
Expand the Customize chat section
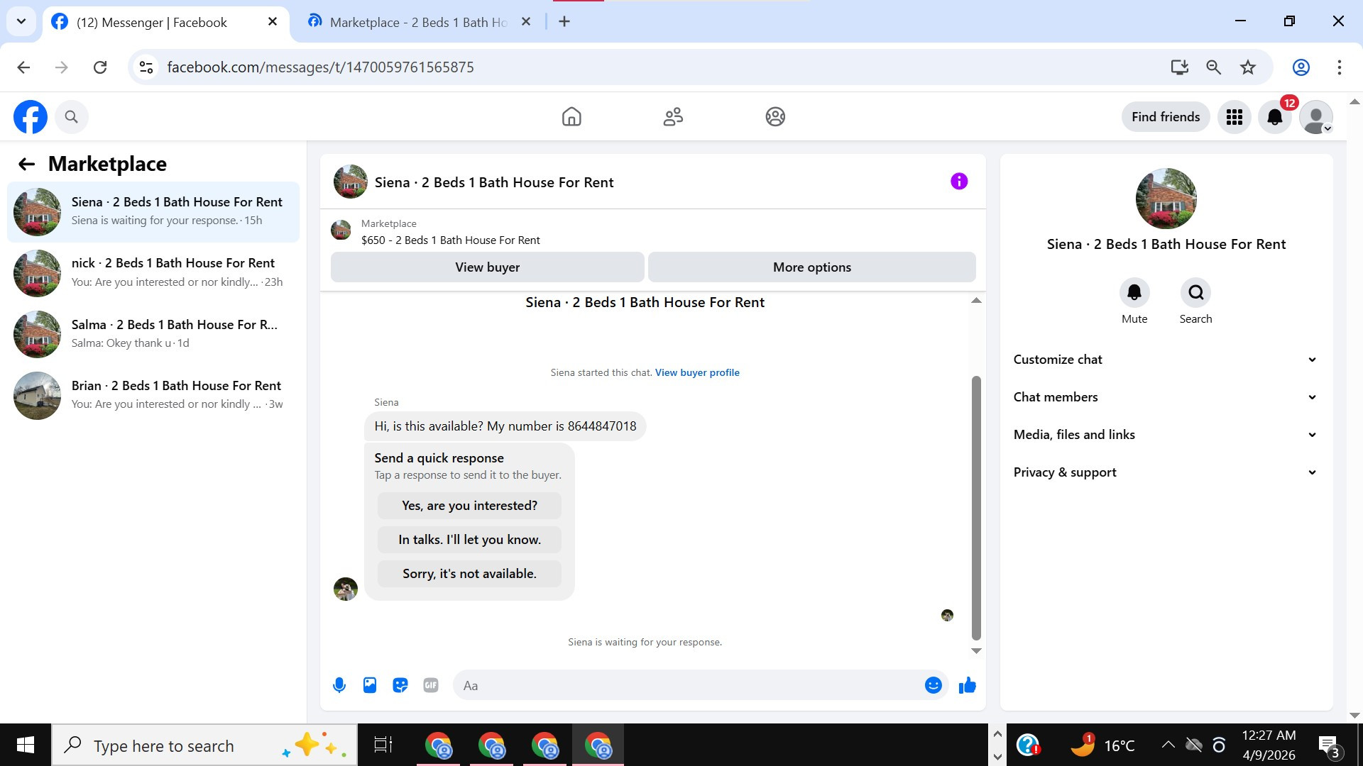click(1166, 360)
